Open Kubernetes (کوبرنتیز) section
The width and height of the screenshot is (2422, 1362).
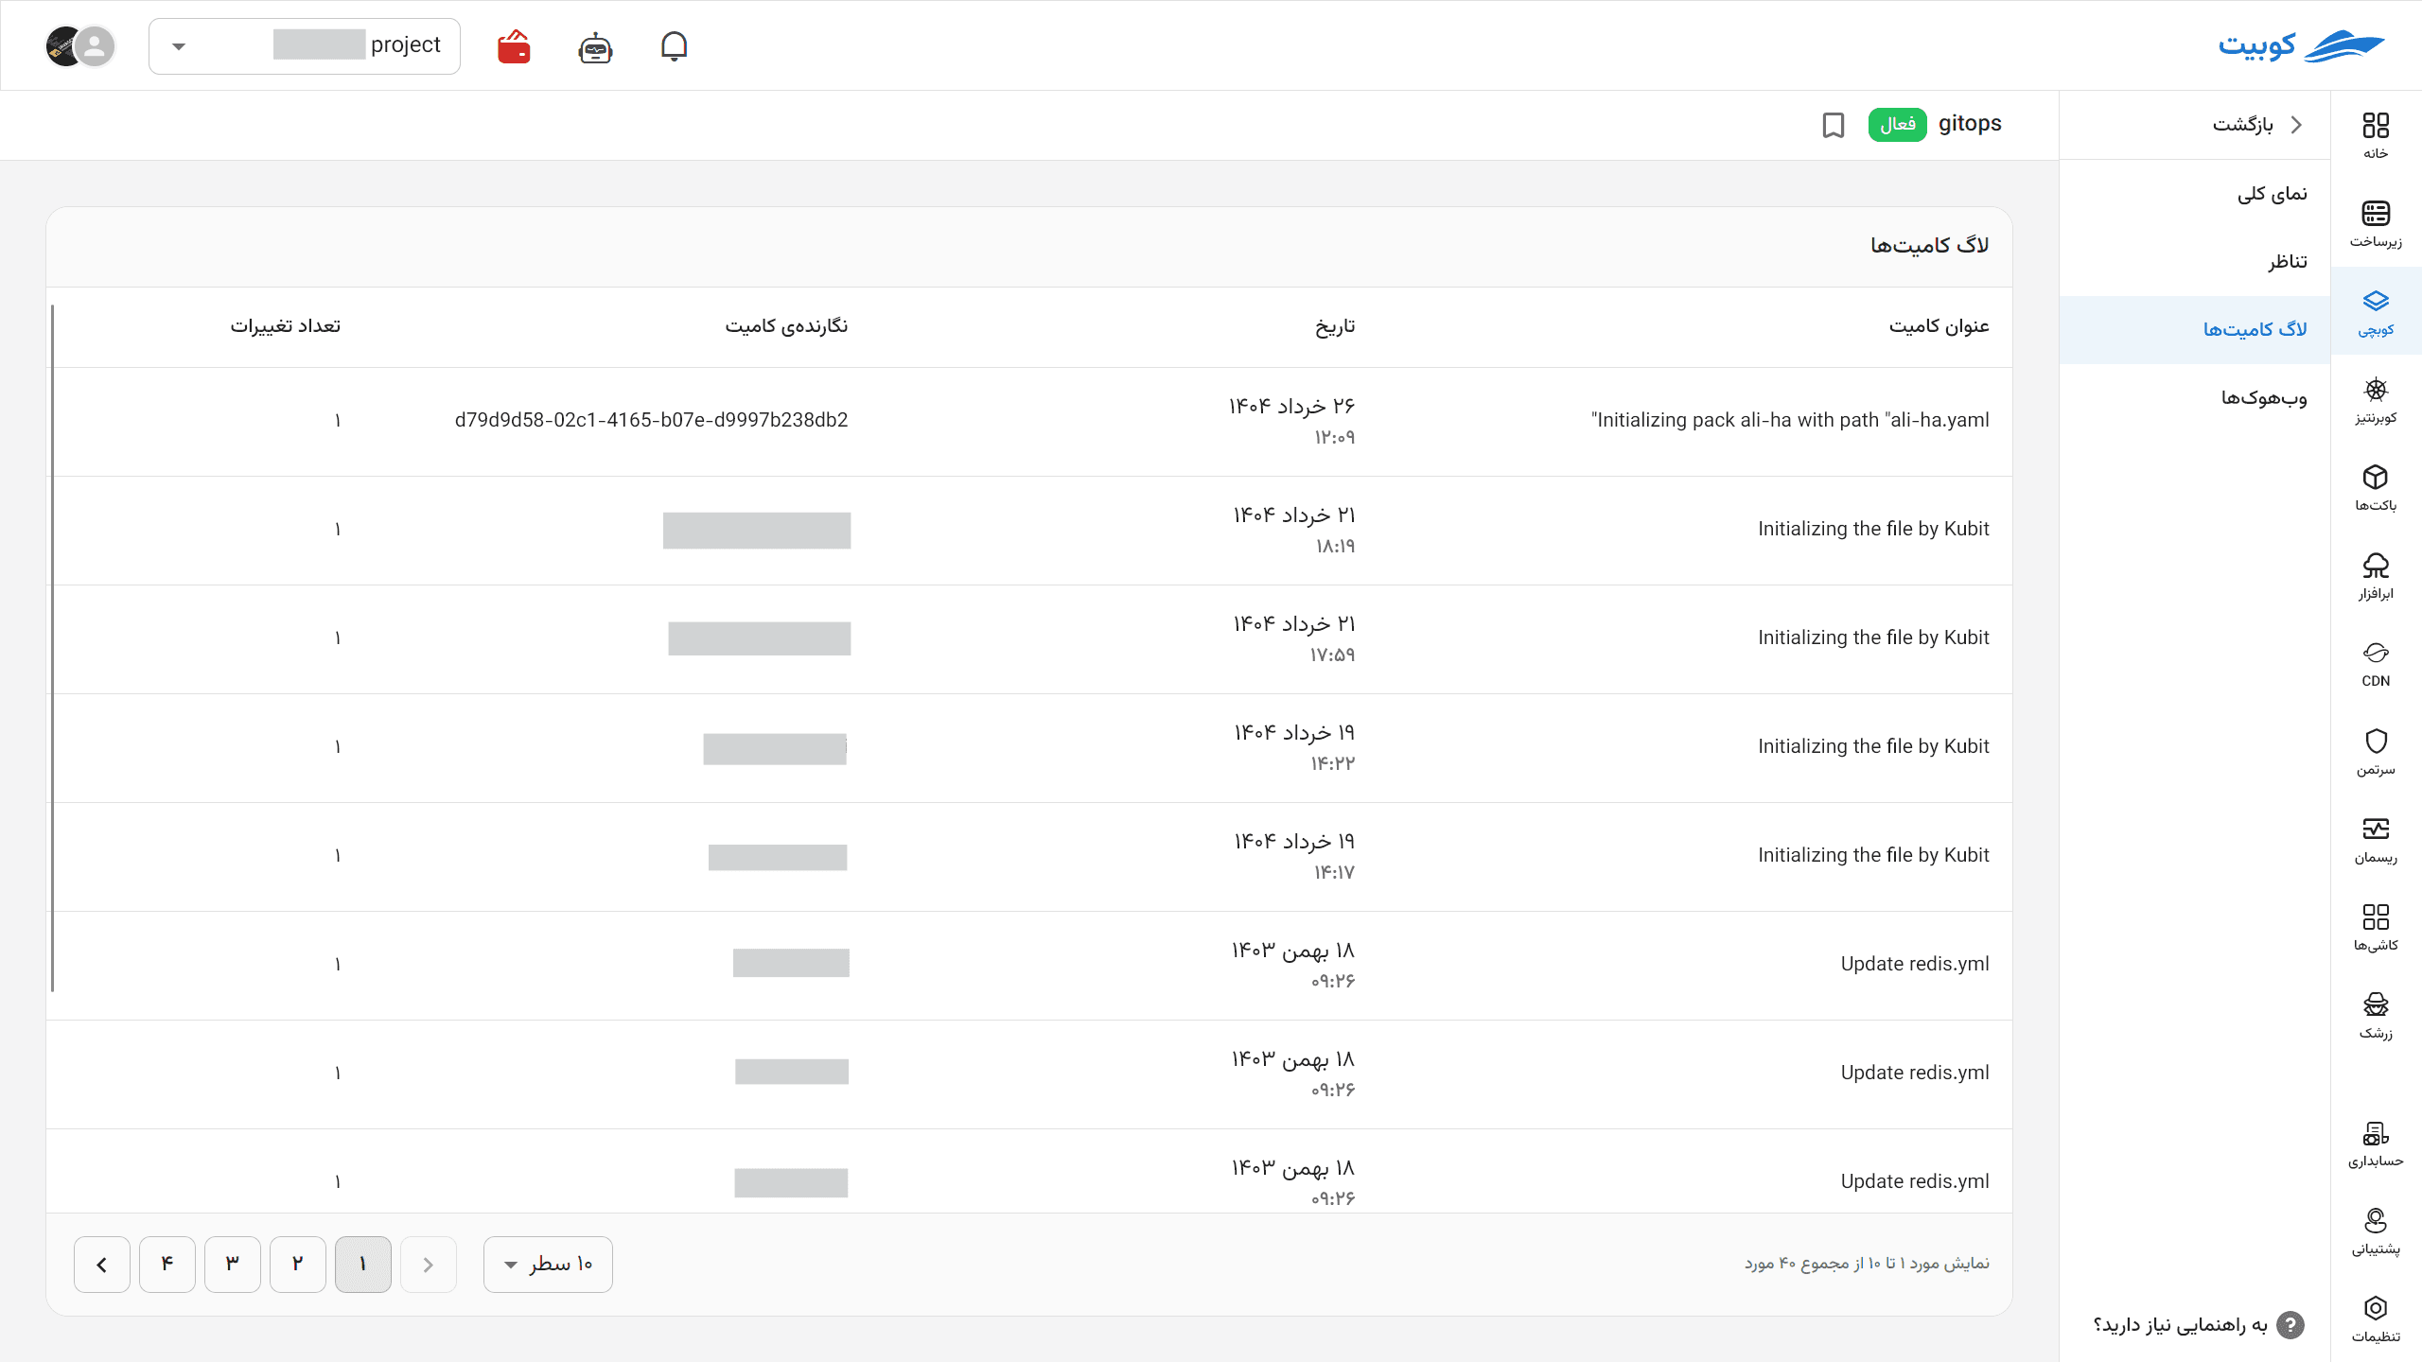[2376, 399]
